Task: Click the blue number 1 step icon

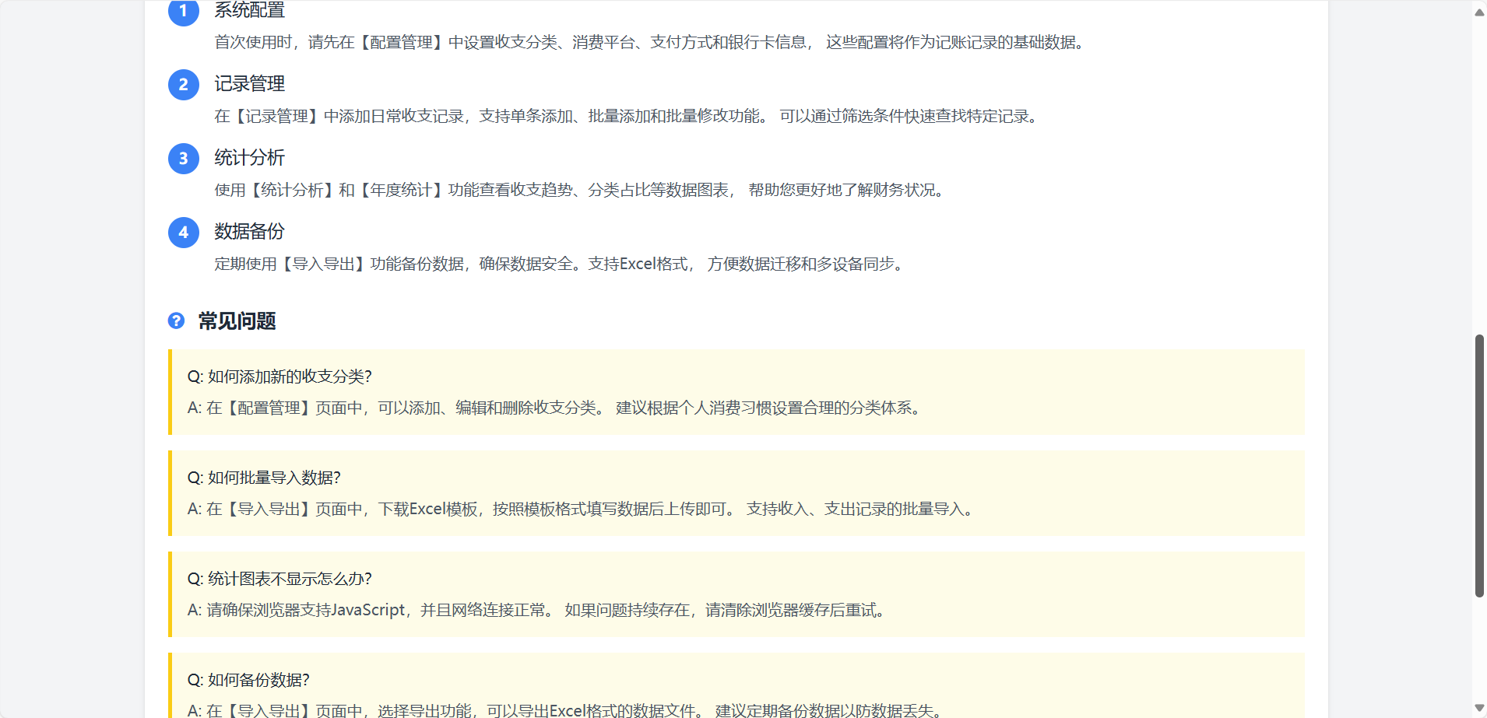Action: point(184,11)
